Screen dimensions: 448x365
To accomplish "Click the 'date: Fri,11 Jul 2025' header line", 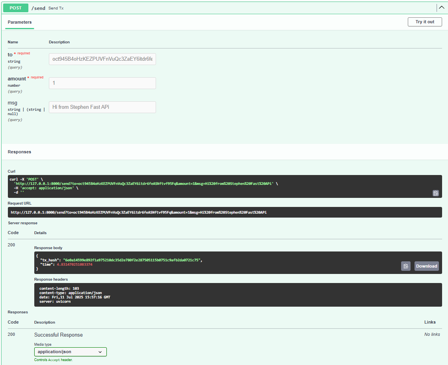I will pyautogui.click(x=74, y=297).
